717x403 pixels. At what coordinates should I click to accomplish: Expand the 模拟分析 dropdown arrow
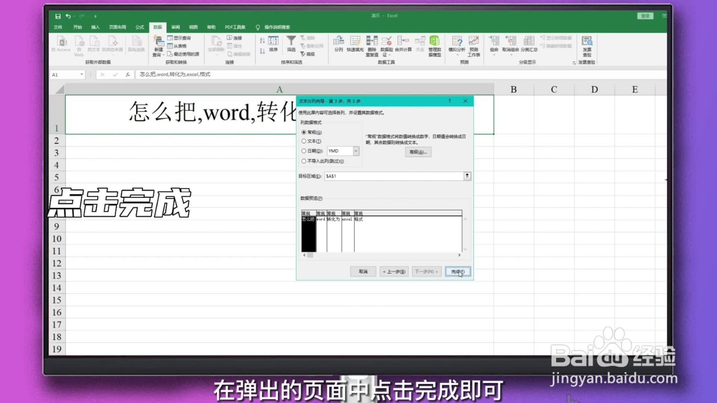[457, 55]
